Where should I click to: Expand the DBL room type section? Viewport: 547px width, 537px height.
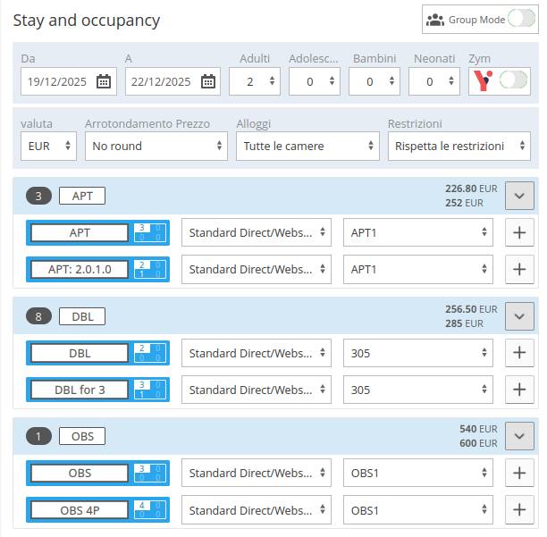tap(519, 316)
